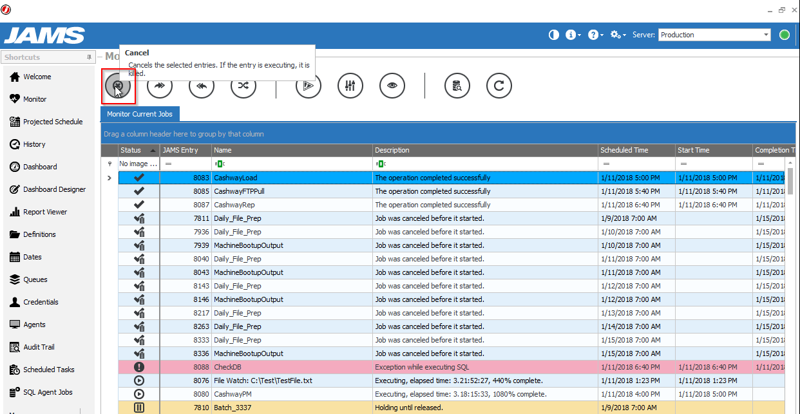The height and width of the screenshot is (414, 800).
Task: Click the submit job play icon
Action: point(308,85)
